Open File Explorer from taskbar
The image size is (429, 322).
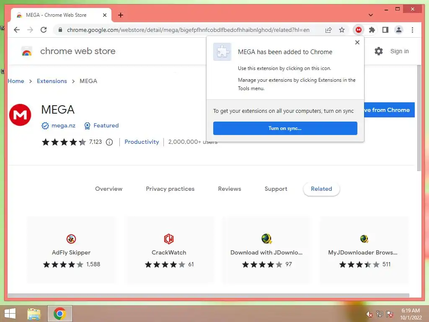34,314
